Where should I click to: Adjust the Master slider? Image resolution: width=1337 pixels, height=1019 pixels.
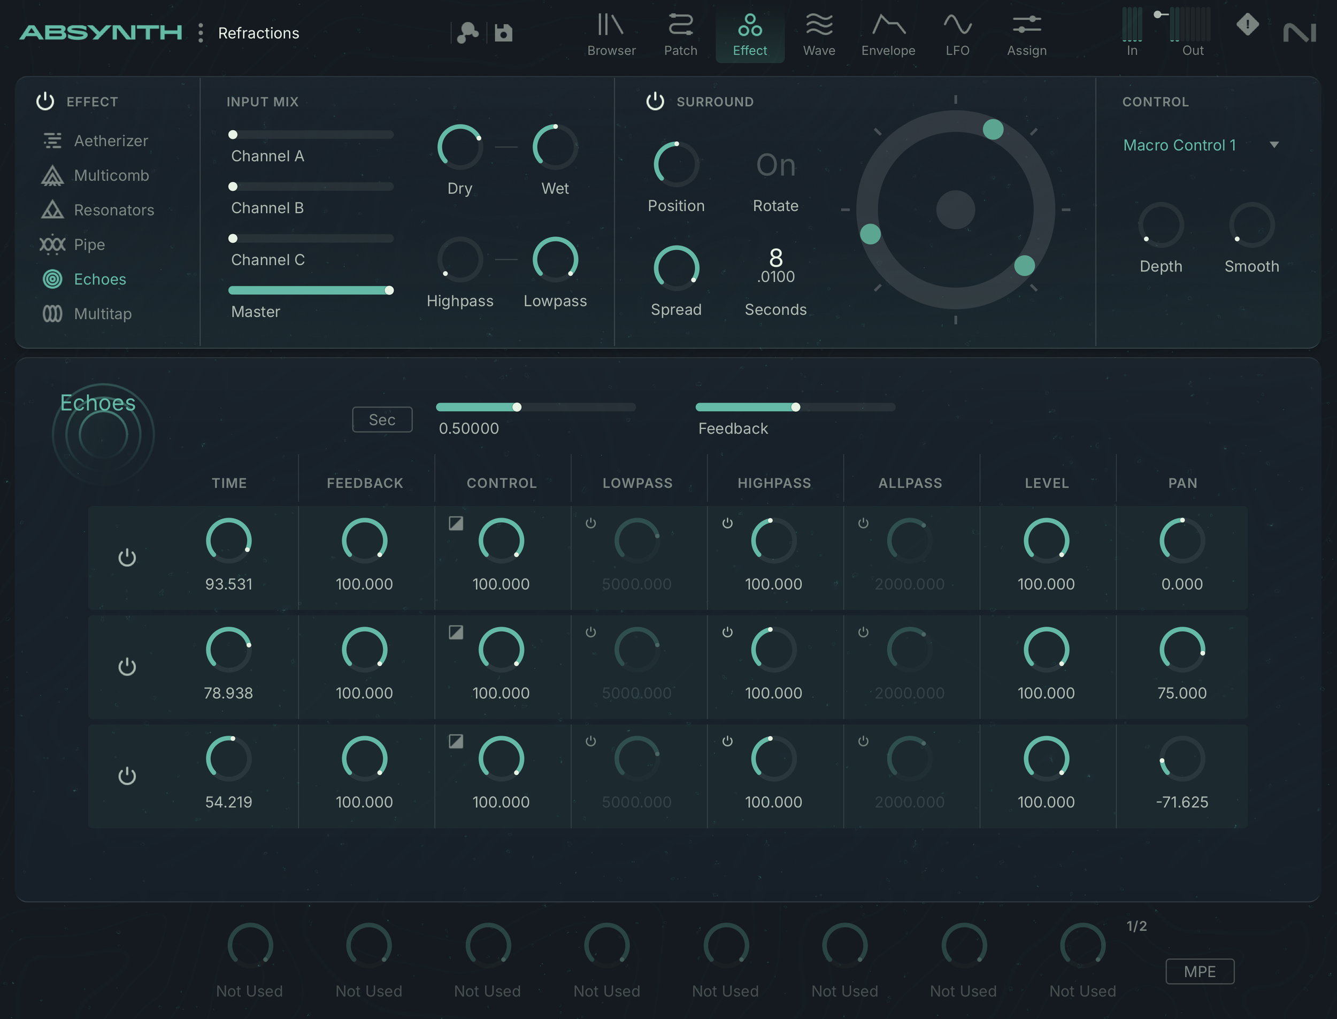click(311, 290)
